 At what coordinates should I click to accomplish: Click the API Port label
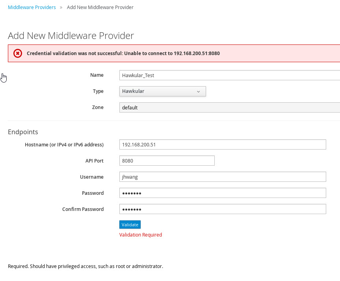(94, 161)
